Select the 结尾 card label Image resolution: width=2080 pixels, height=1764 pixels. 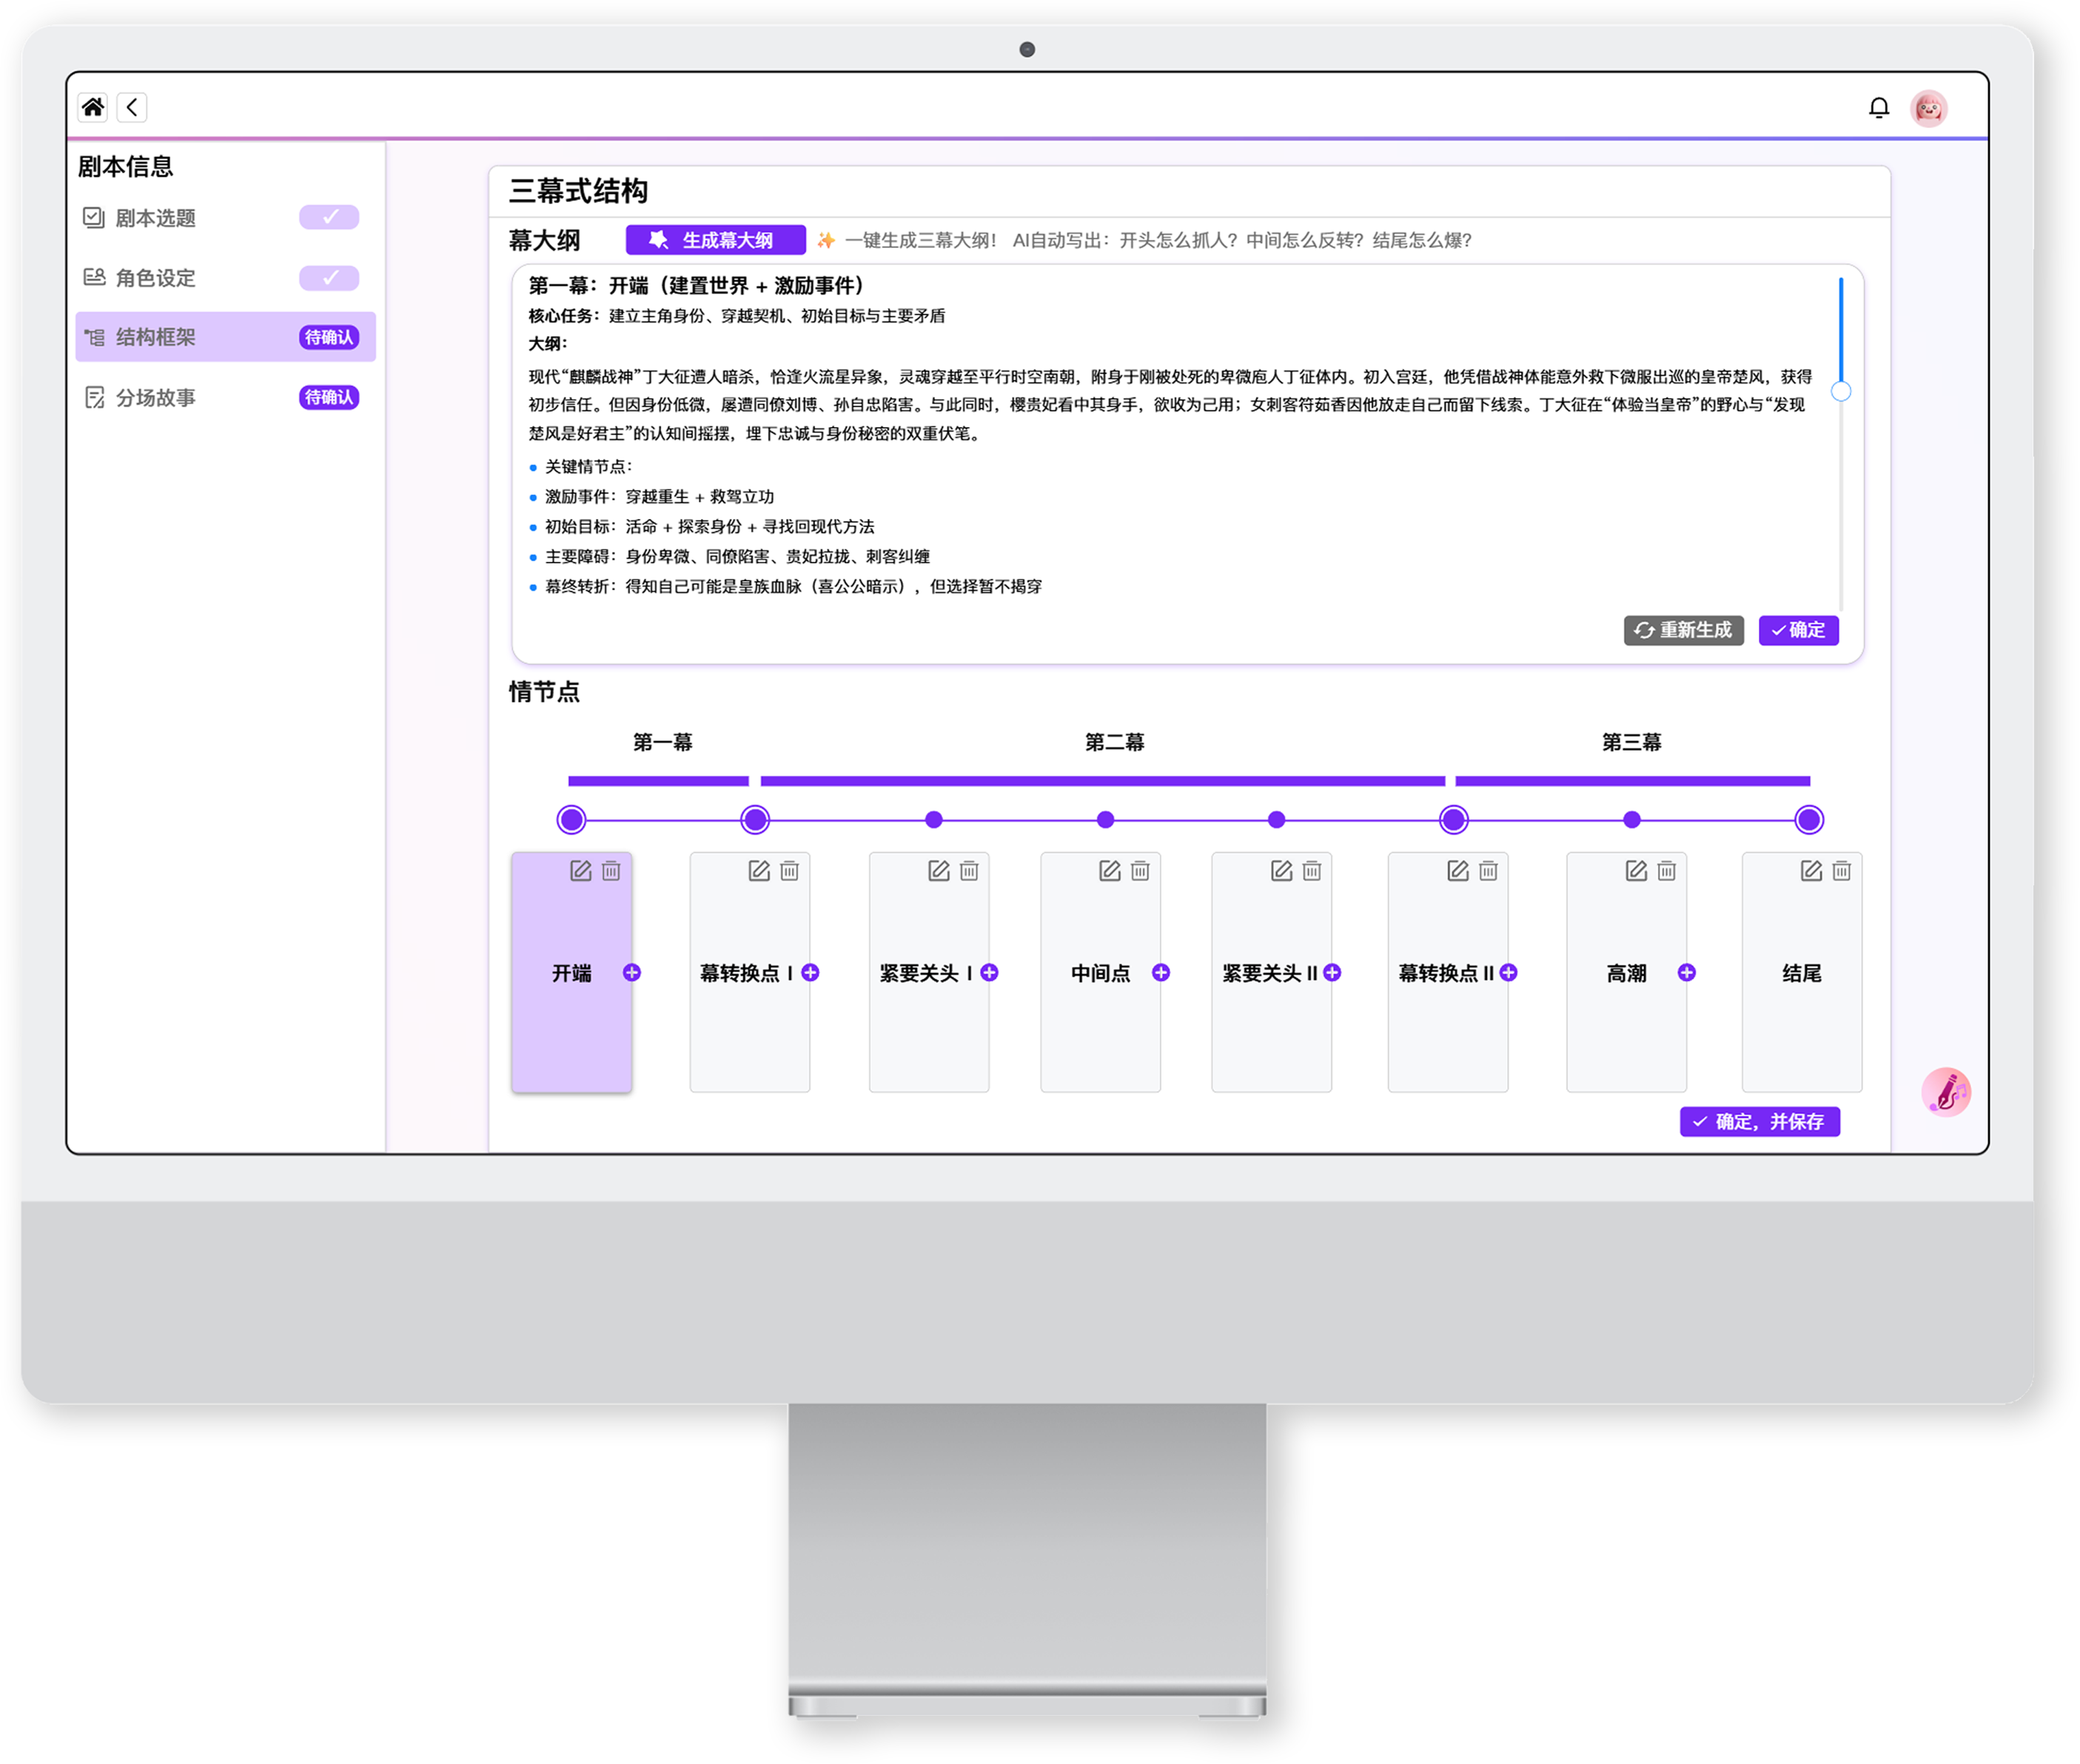[x=1802, y=973]
